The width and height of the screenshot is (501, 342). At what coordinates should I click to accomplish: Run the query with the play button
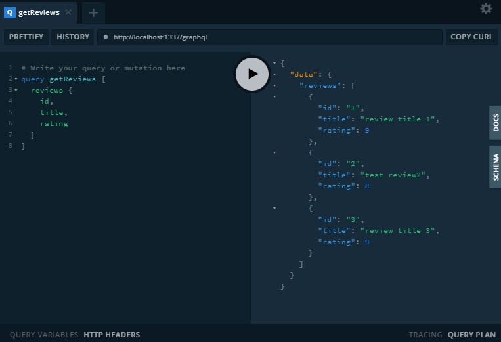click(252, 74)
